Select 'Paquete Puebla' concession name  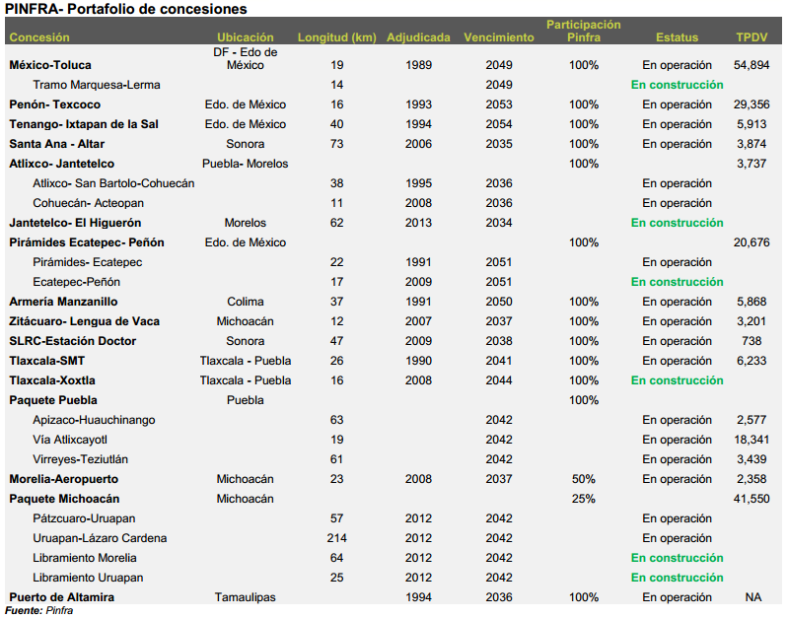(x=53, y=400)
